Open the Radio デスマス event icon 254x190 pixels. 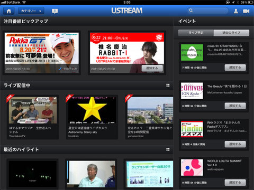(x=192, y=129)
